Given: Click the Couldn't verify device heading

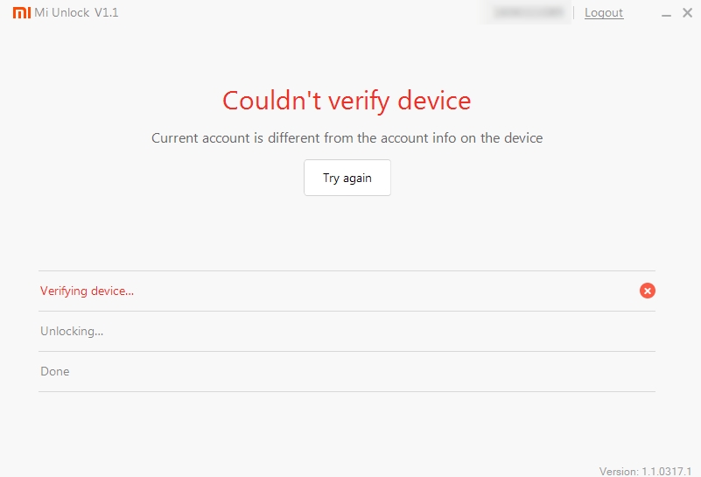Looking at the screenshot, I should tap(347, 101).
